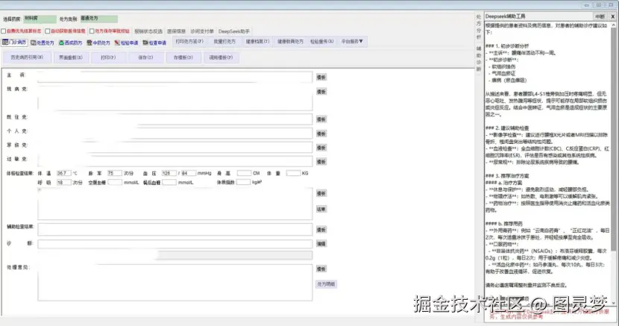The image size is (619, 326).
Task: Click 诊间支付单 menu item
Action: (x=202, y=31)
